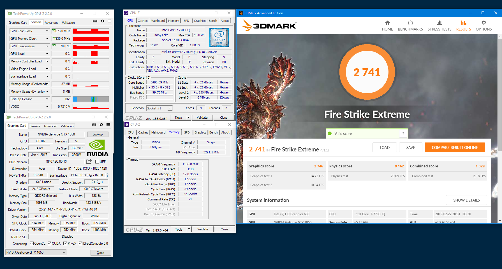Image resolution: width=502 pixels, height=269 pixels.
Task: Open Mainboard tab in upper CPU-Z
Action: click(x=158, y=21)
